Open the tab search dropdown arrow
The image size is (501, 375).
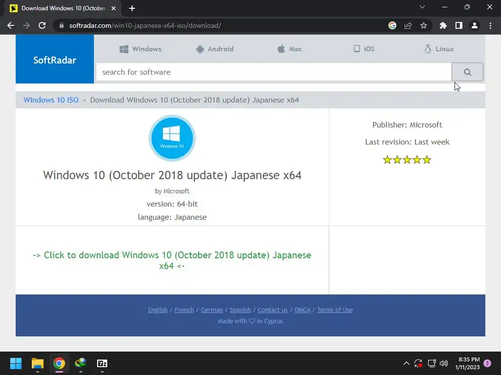coord(422,7)
